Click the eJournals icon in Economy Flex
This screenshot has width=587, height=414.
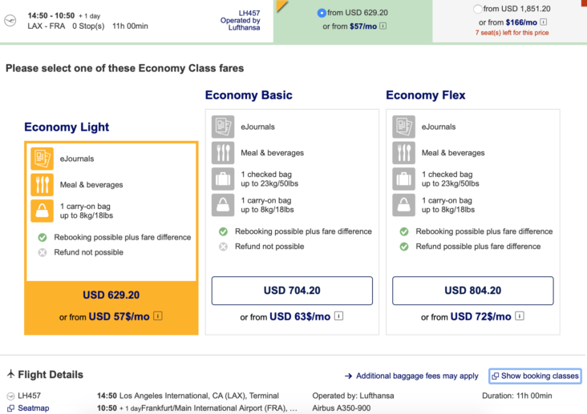403,127
